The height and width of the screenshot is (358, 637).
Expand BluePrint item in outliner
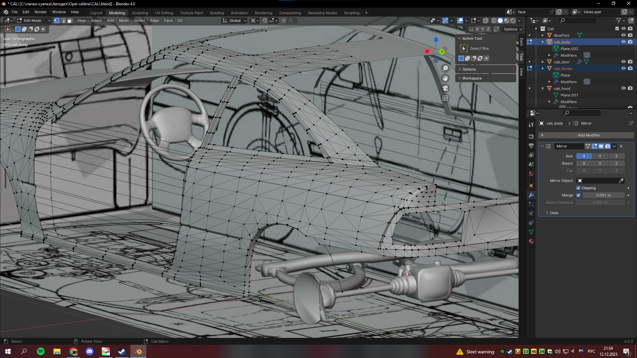point(543,35)
